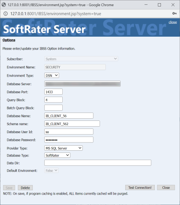
Task: Close the Chrome window with X
Action: tap(173, 5)
